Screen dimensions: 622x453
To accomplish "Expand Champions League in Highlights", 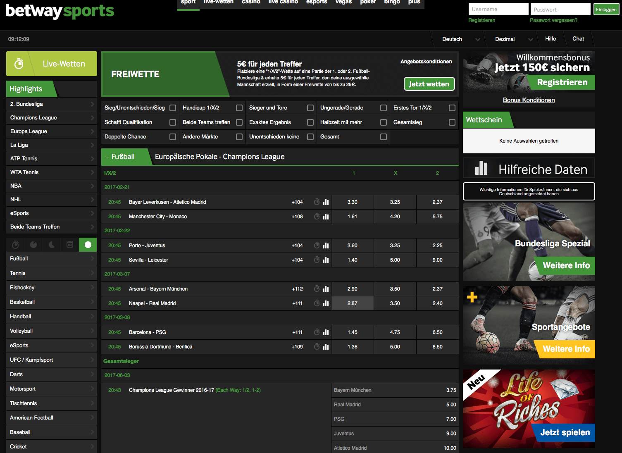I will click(x=52, y=118).
